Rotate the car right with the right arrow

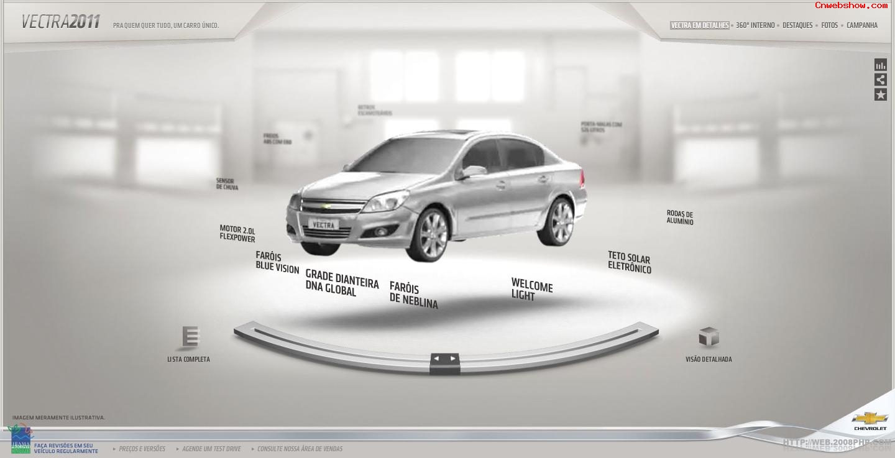(x=453, y=359)
